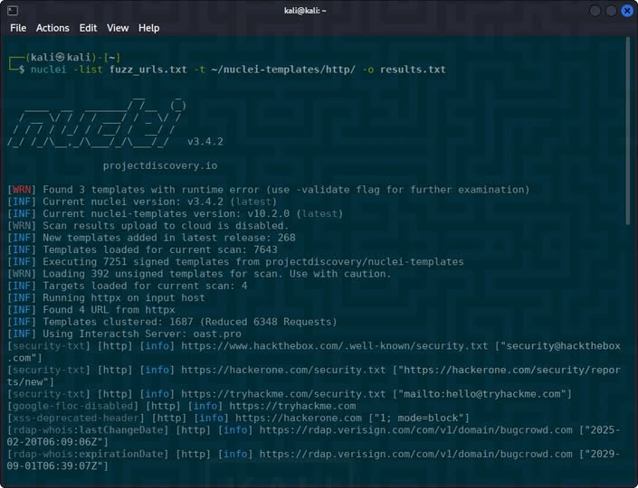The width and height of the screenshot is (638, 488).
Task: Click the hackthebox security.txt URL
Action: click(x=334, y=346)
